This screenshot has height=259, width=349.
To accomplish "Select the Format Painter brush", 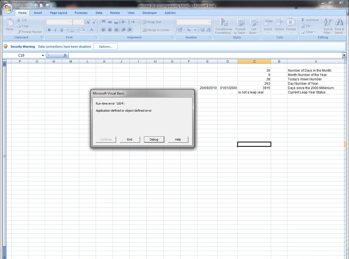I will (x=29, y=32).
